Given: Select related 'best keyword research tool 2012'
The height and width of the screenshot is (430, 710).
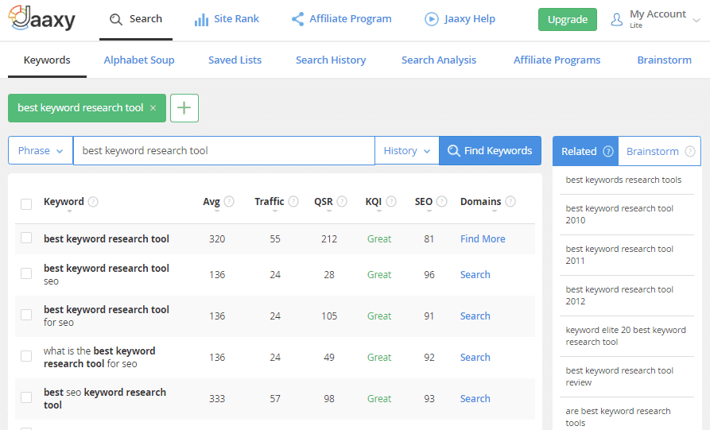Looking at the screenshot, I should (x=619, y=295).
